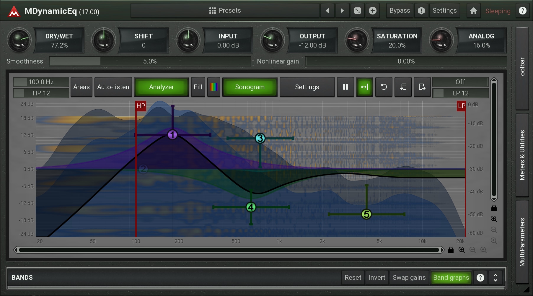
Task: Click the add preset plus icon
Action: pos(373,11)
